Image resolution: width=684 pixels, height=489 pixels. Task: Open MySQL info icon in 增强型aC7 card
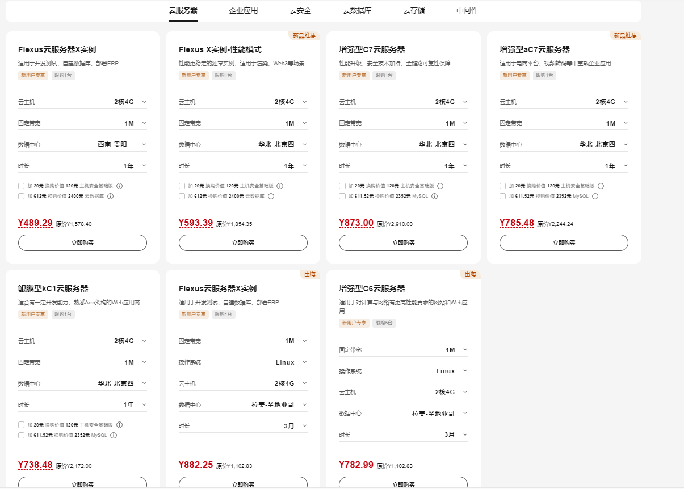(x=595, y=196)
